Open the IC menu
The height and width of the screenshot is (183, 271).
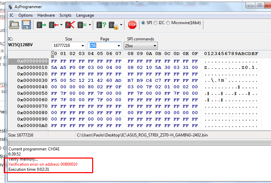pyautogui.click(x=12, y=15)
